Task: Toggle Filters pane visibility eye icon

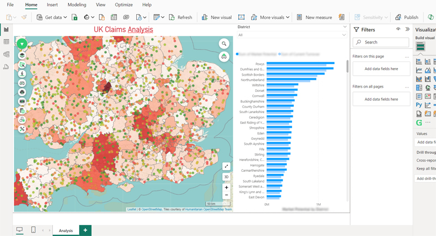Action: click(398, 29)
